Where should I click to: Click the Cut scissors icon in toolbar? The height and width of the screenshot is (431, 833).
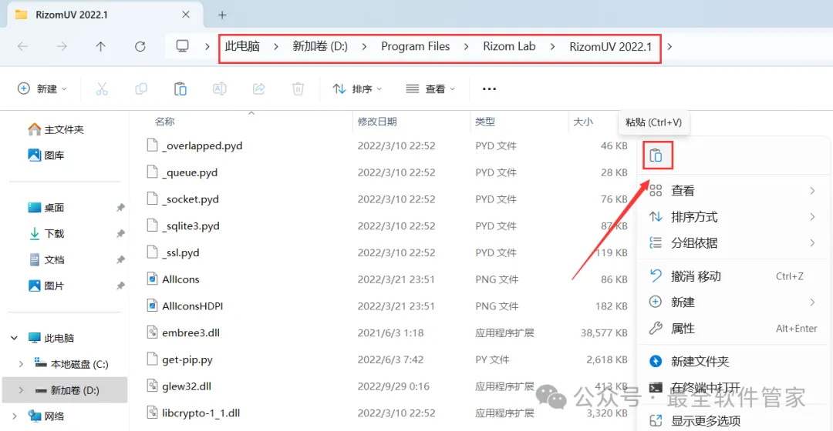point(102,89)
